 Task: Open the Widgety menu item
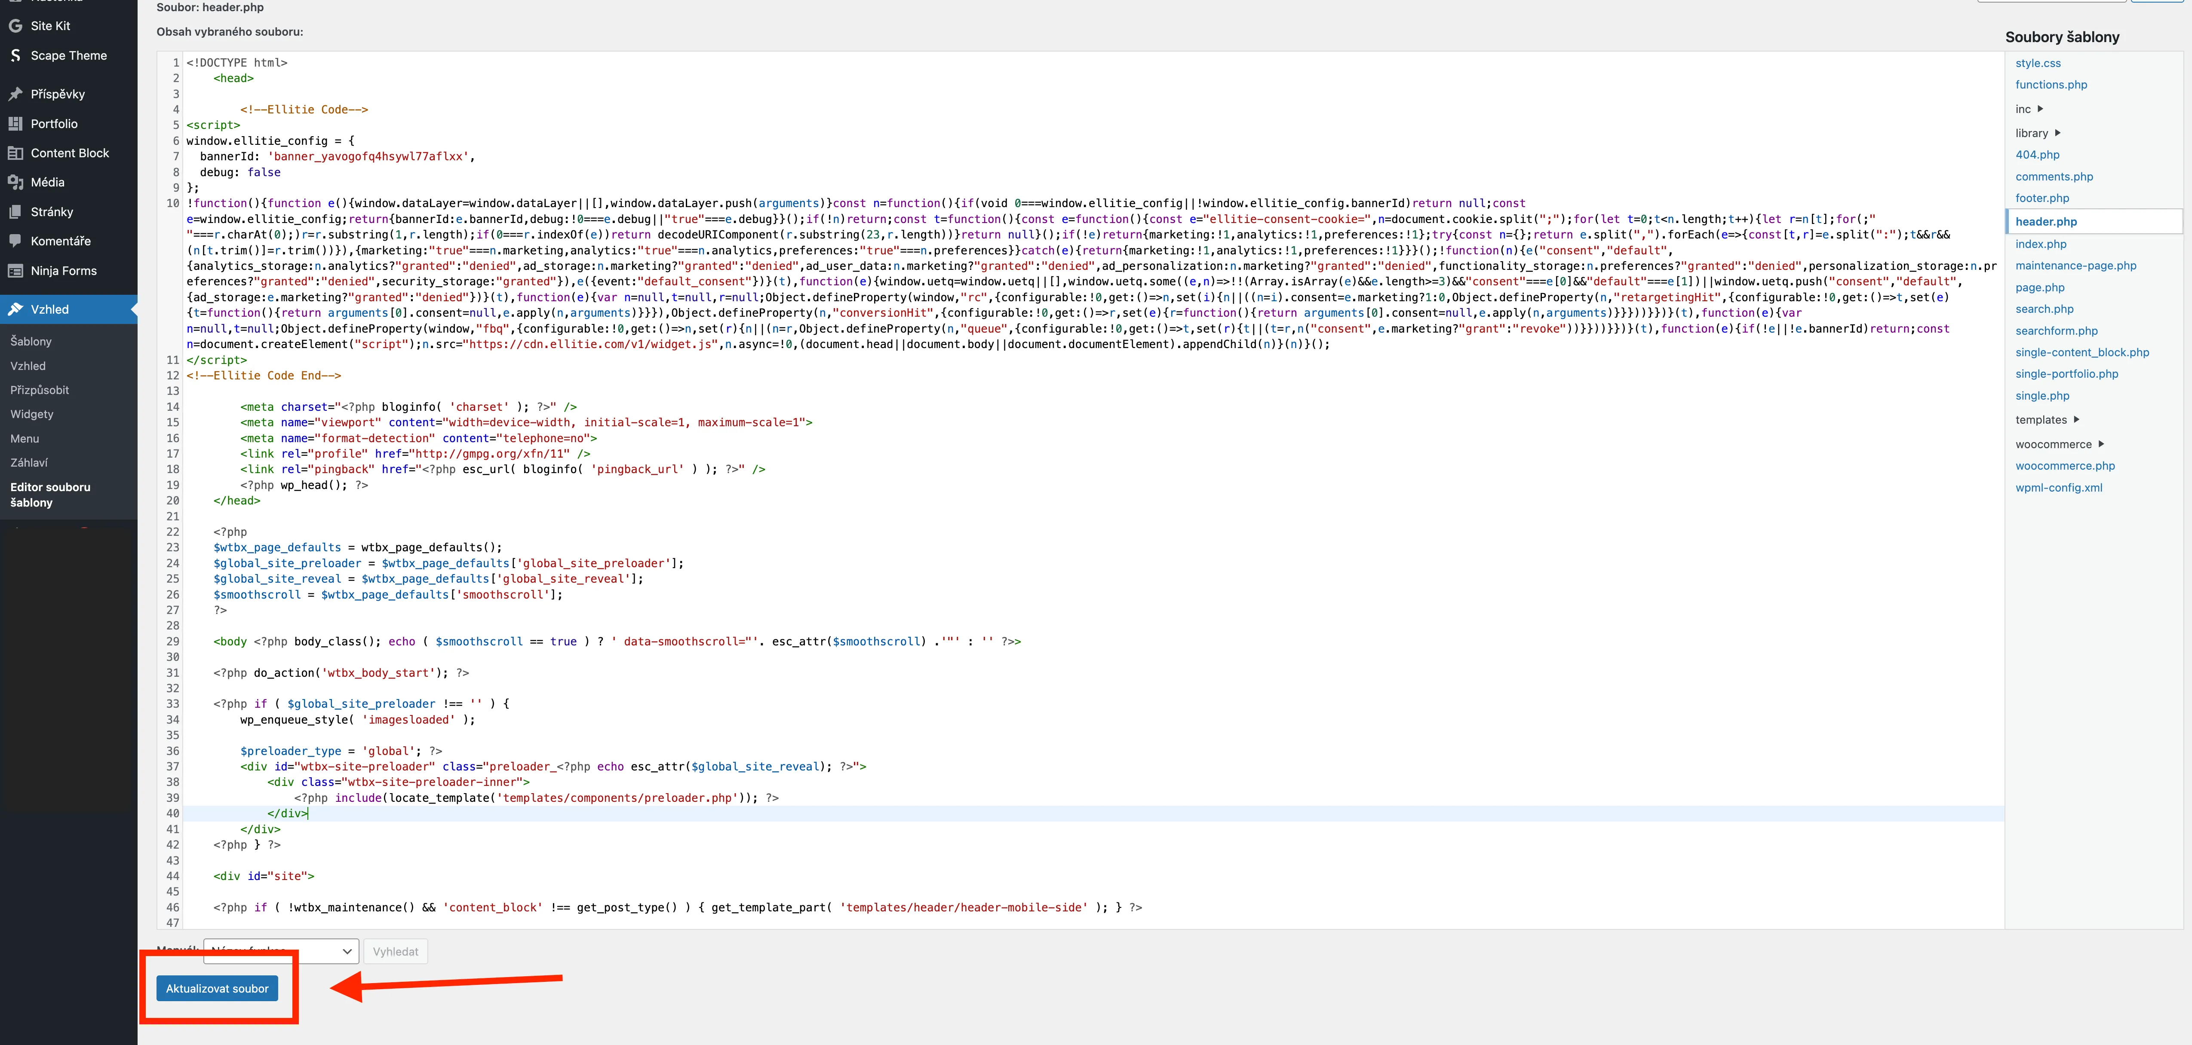click(32, 414)
